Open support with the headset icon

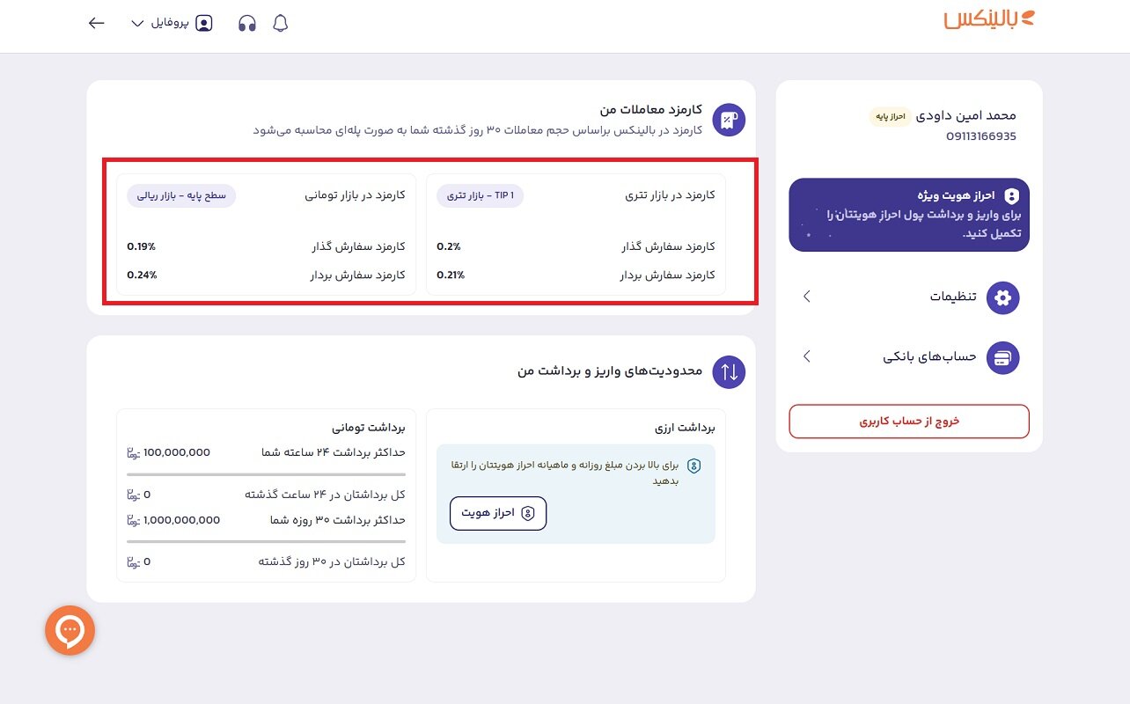(246, 23)
